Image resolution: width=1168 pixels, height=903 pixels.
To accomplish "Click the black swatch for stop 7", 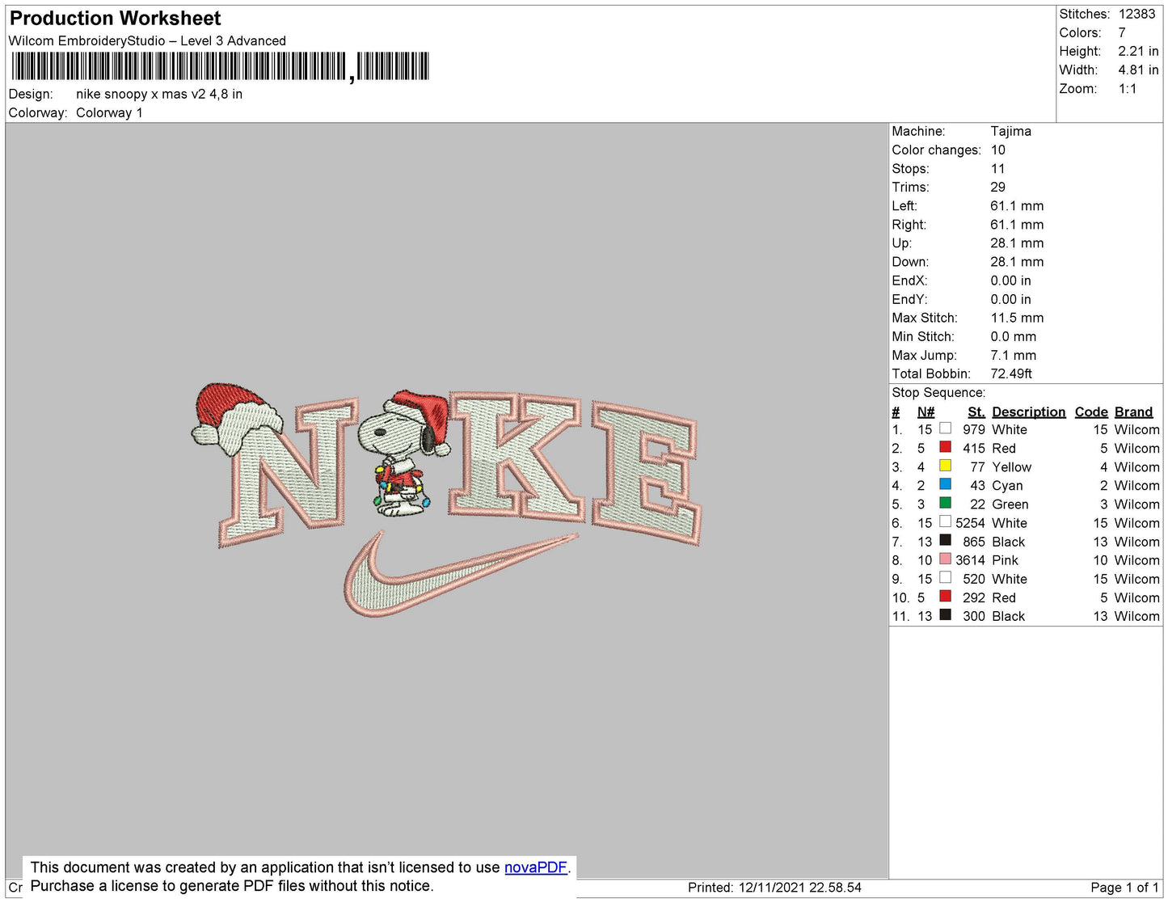I will coord(945,540).
